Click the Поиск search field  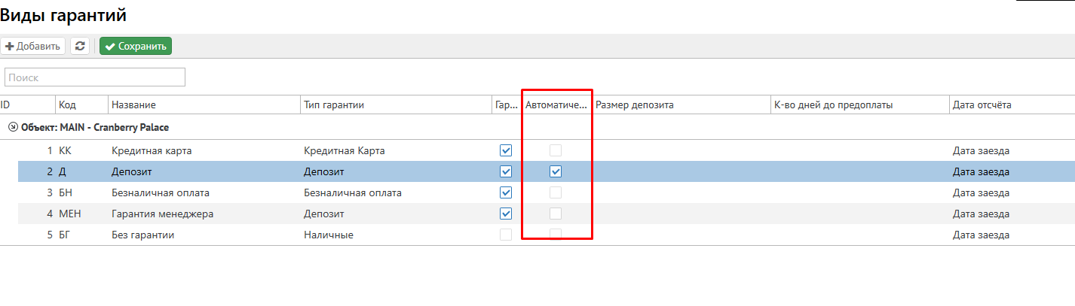[x=95, y=77]
